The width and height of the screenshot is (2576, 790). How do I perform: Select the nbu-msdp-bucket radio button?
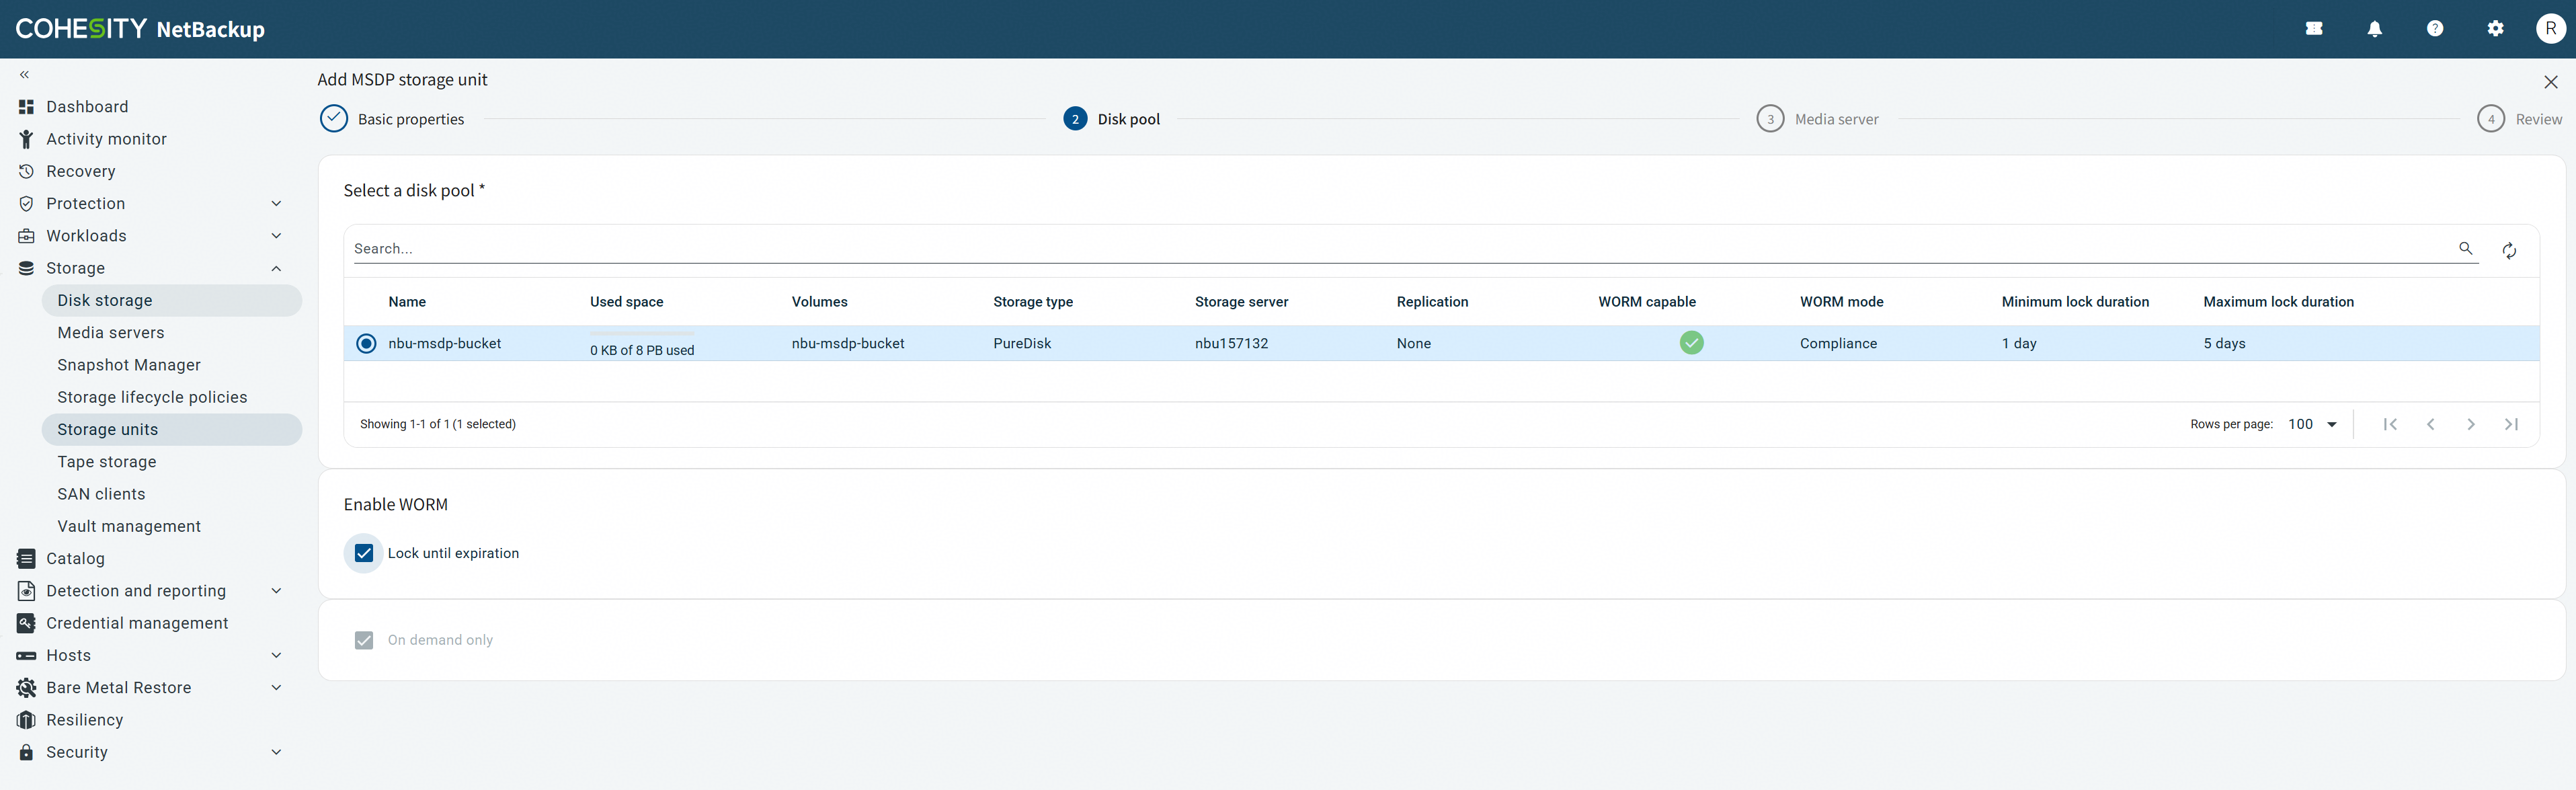coord(366,343)
